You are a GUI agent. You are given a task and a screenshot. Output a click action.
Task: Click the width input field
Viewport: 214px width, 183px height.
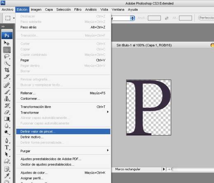154,18
